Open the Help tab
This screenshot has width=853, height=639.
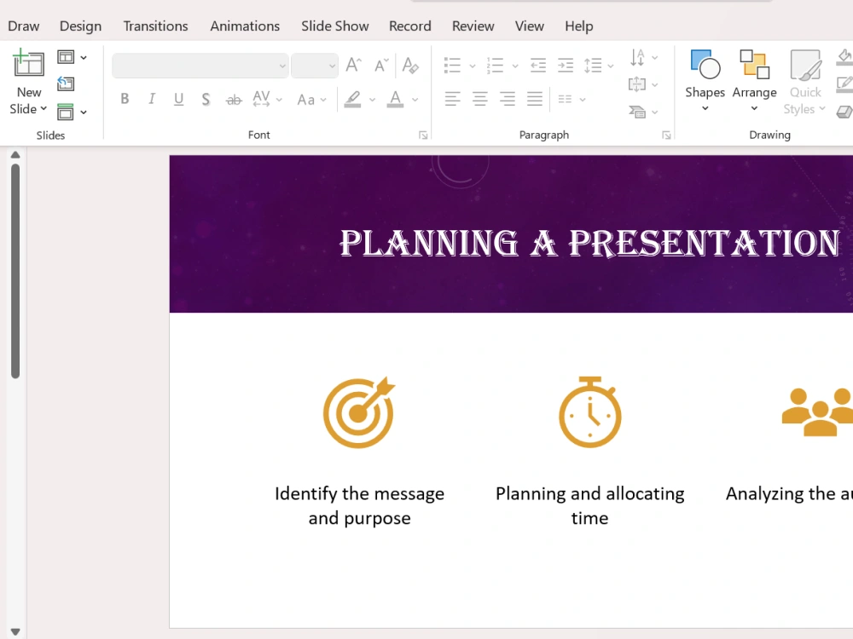[579, 26]
